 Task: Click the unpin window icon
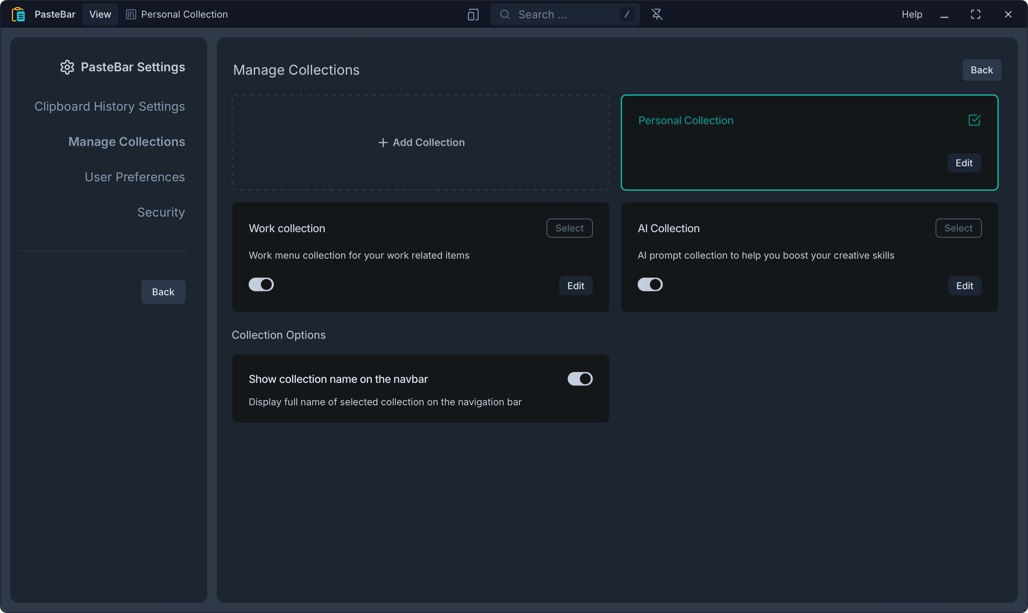click(657, 15)
